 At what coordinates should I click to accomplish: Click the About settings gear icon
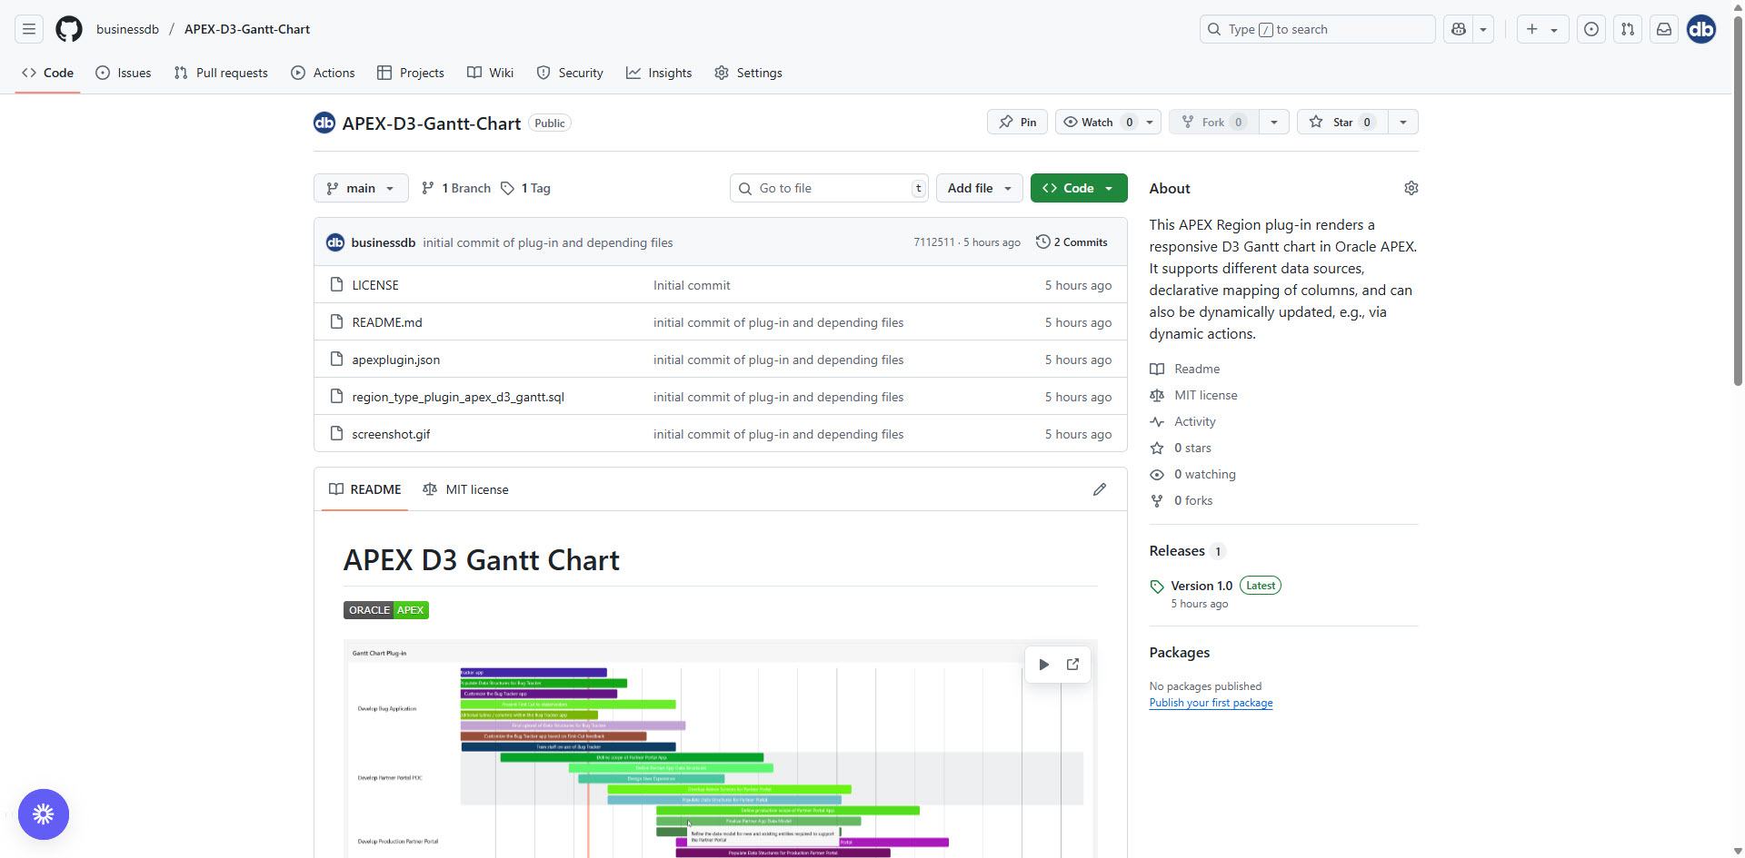[x=1411, y=188]
